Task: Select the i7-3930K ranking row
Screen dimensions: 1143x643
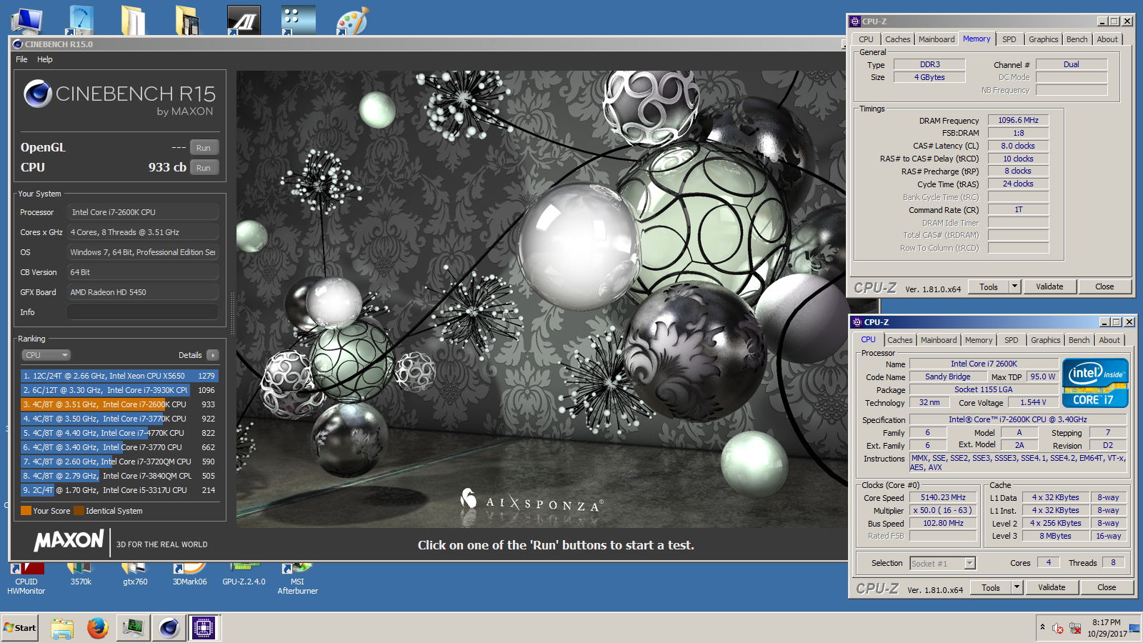Action: [119, 390]
